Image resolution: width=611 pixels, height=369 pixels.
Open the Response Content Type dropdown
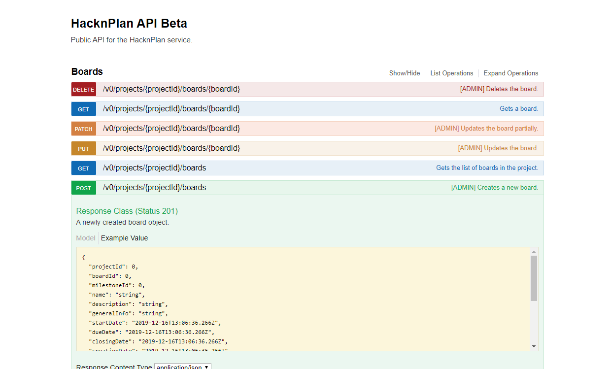point(182,367)
